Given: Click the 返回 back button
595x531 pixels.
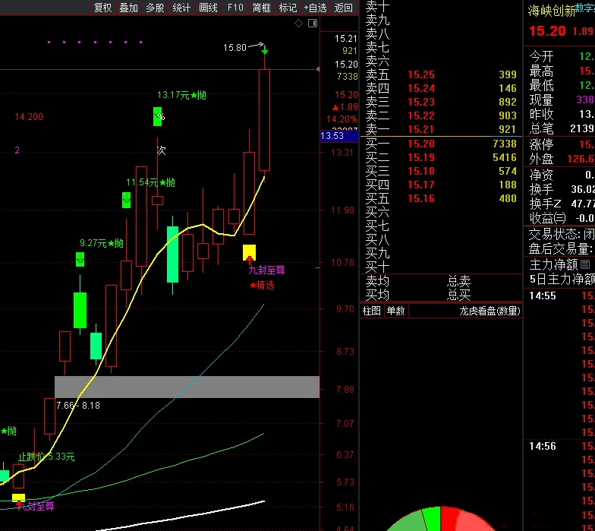Looking at the screenshot, I should click(x=344, y=8).
